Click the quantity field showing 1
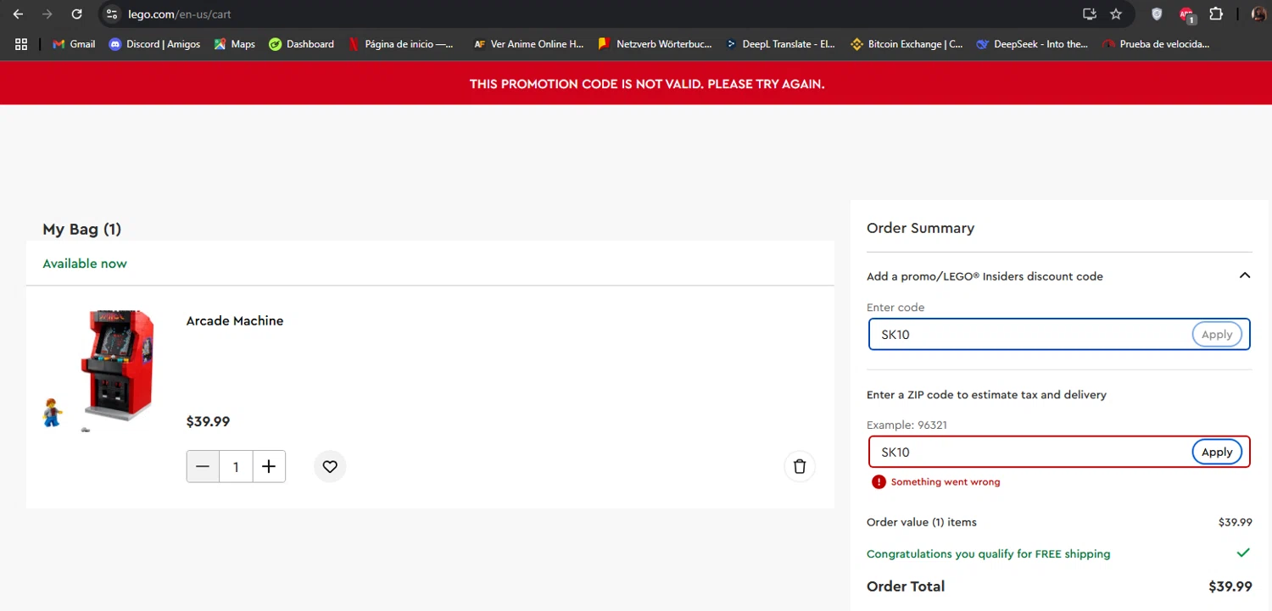1272x611 pixels. (236, 466)
